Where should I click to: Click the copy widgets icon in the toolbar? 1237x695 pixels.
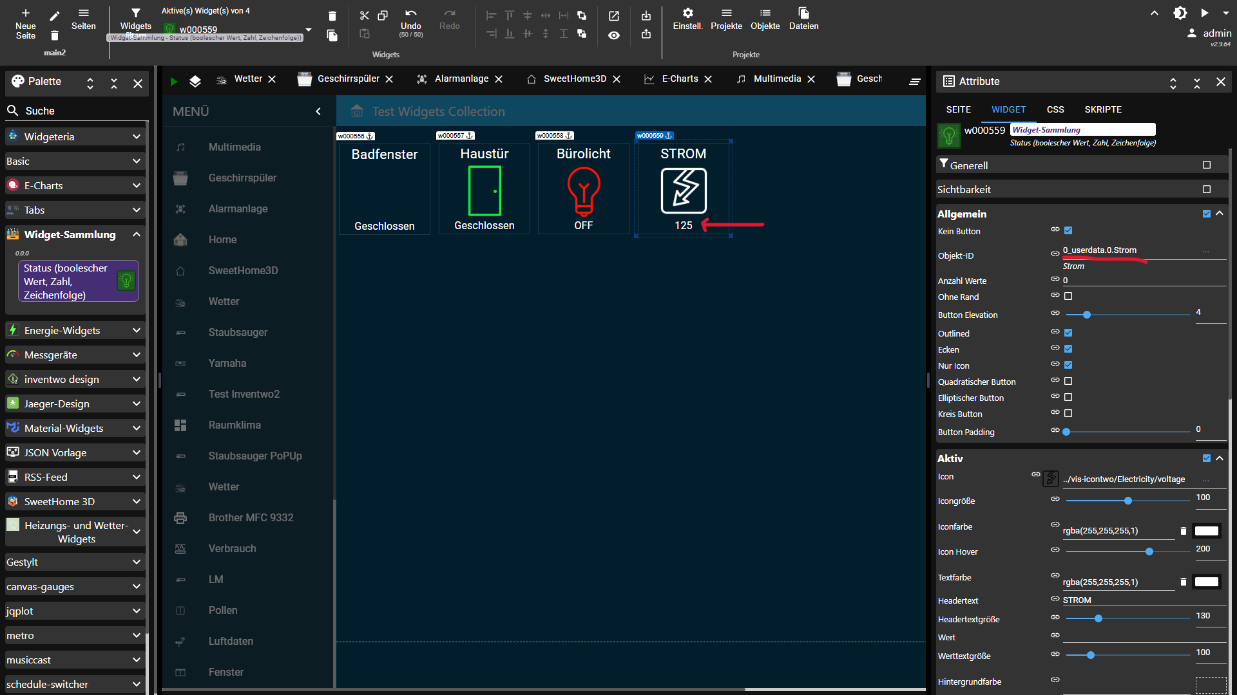coord(383,15)
